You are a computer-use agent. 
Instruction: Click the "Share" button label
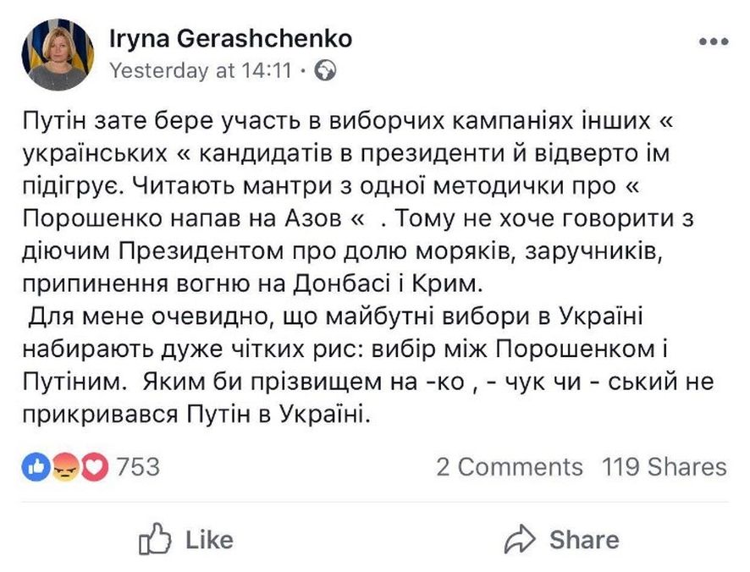pyautogui.click(x=584, y=539)
